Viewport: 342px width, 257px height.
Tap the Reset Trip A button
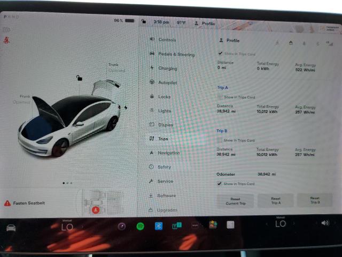[x=276, y=201]
